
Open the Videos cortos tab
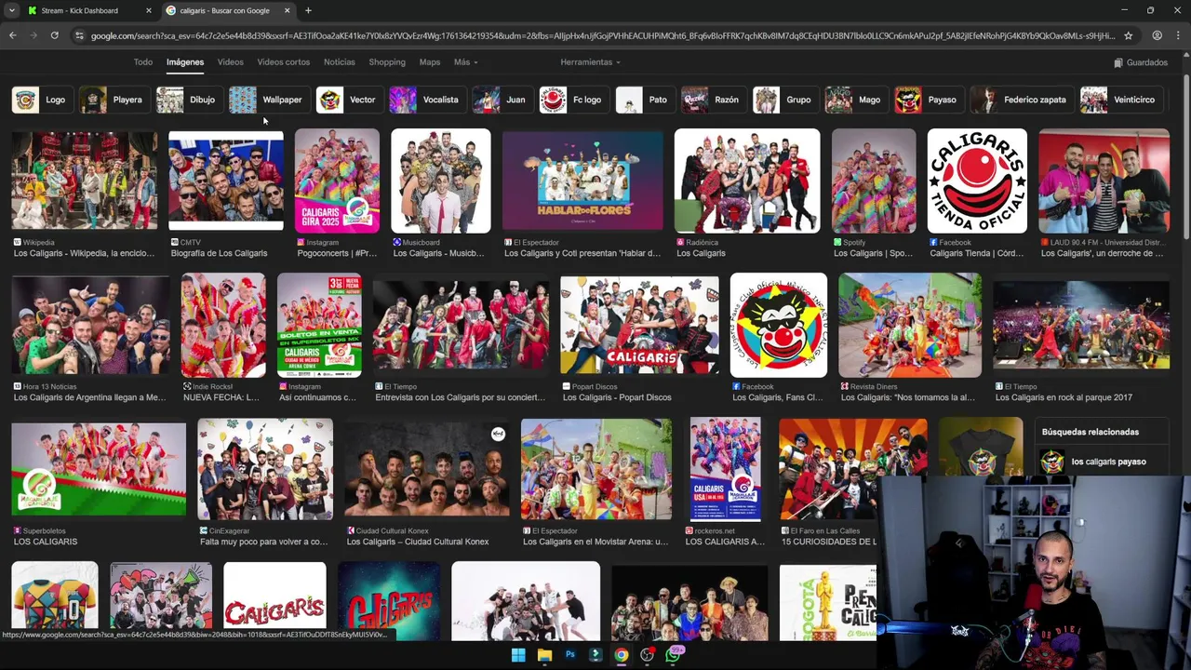283,62
